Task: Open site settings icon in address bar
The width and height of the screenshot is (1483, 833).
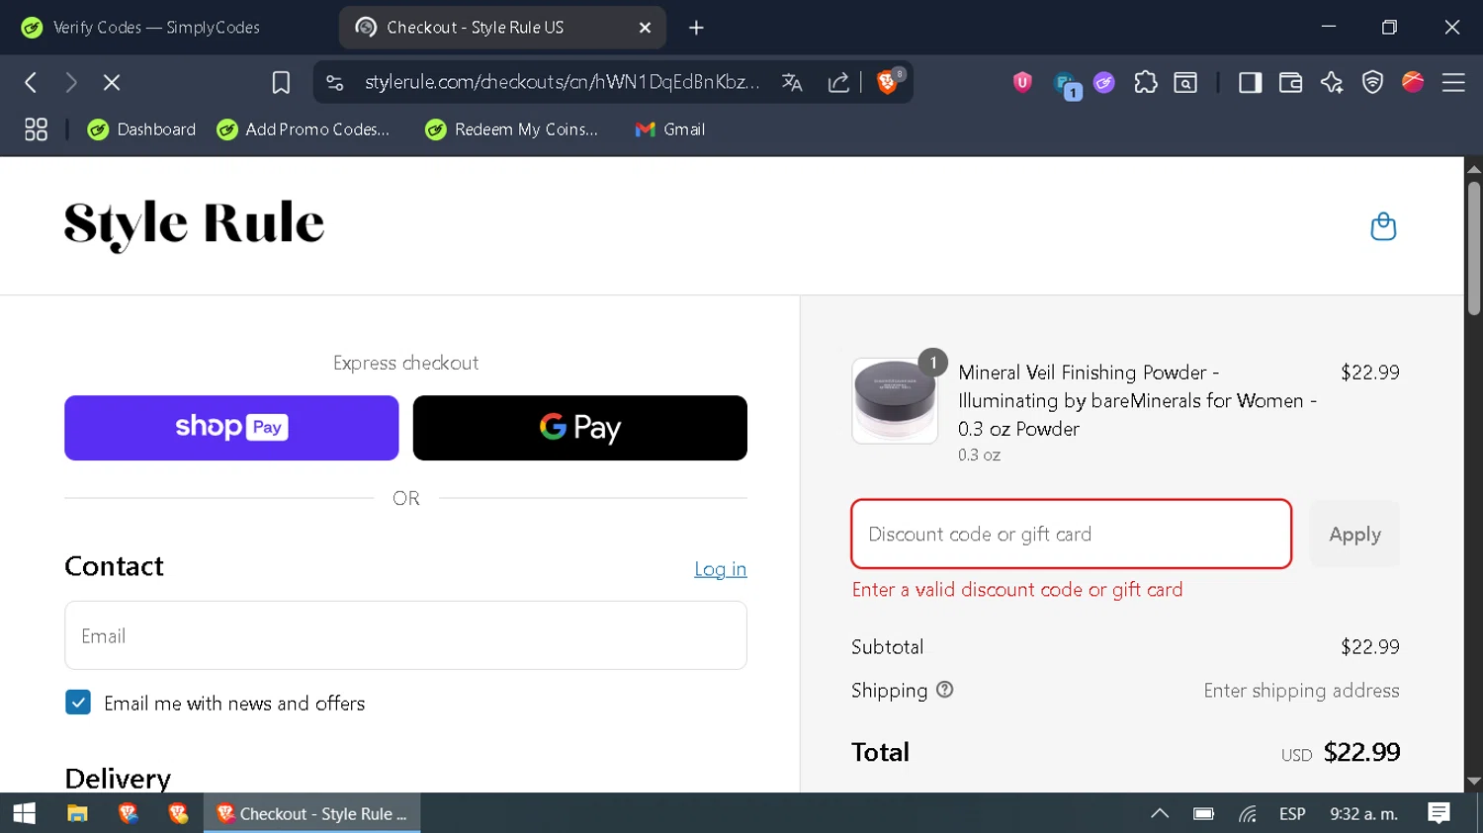Action: click(x=335, y=83)
